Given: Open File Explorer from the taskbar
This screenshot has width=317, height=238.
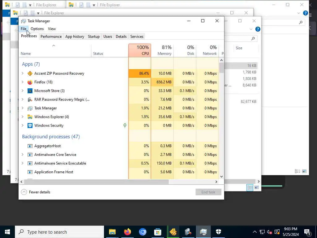Looking at the screenshot, I should pyautogui.click(x=112, y=232).
